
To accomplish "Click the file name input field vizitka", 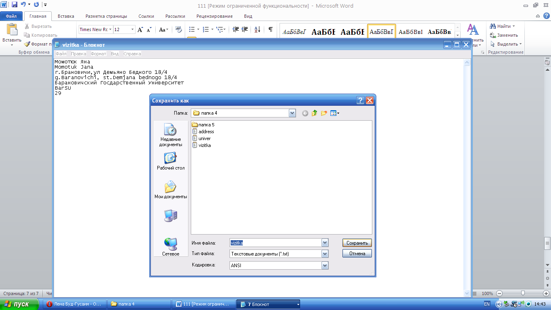I will [275, 243].
